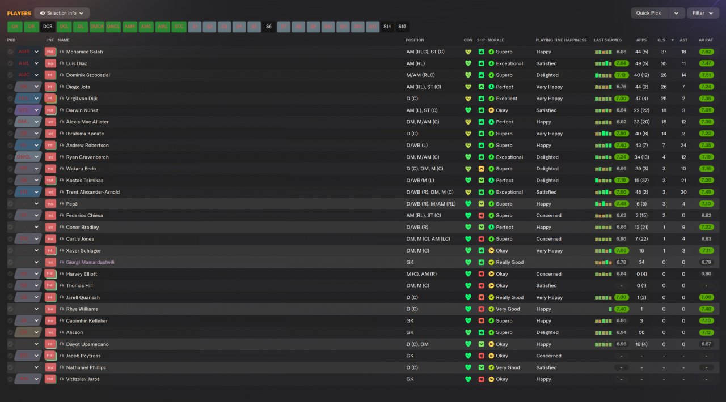Image resolution: width=726 pixels, height=402 pixels.
Task: Click the Hol status icon for Kostas Tsimikas
Action: [50, 180]
